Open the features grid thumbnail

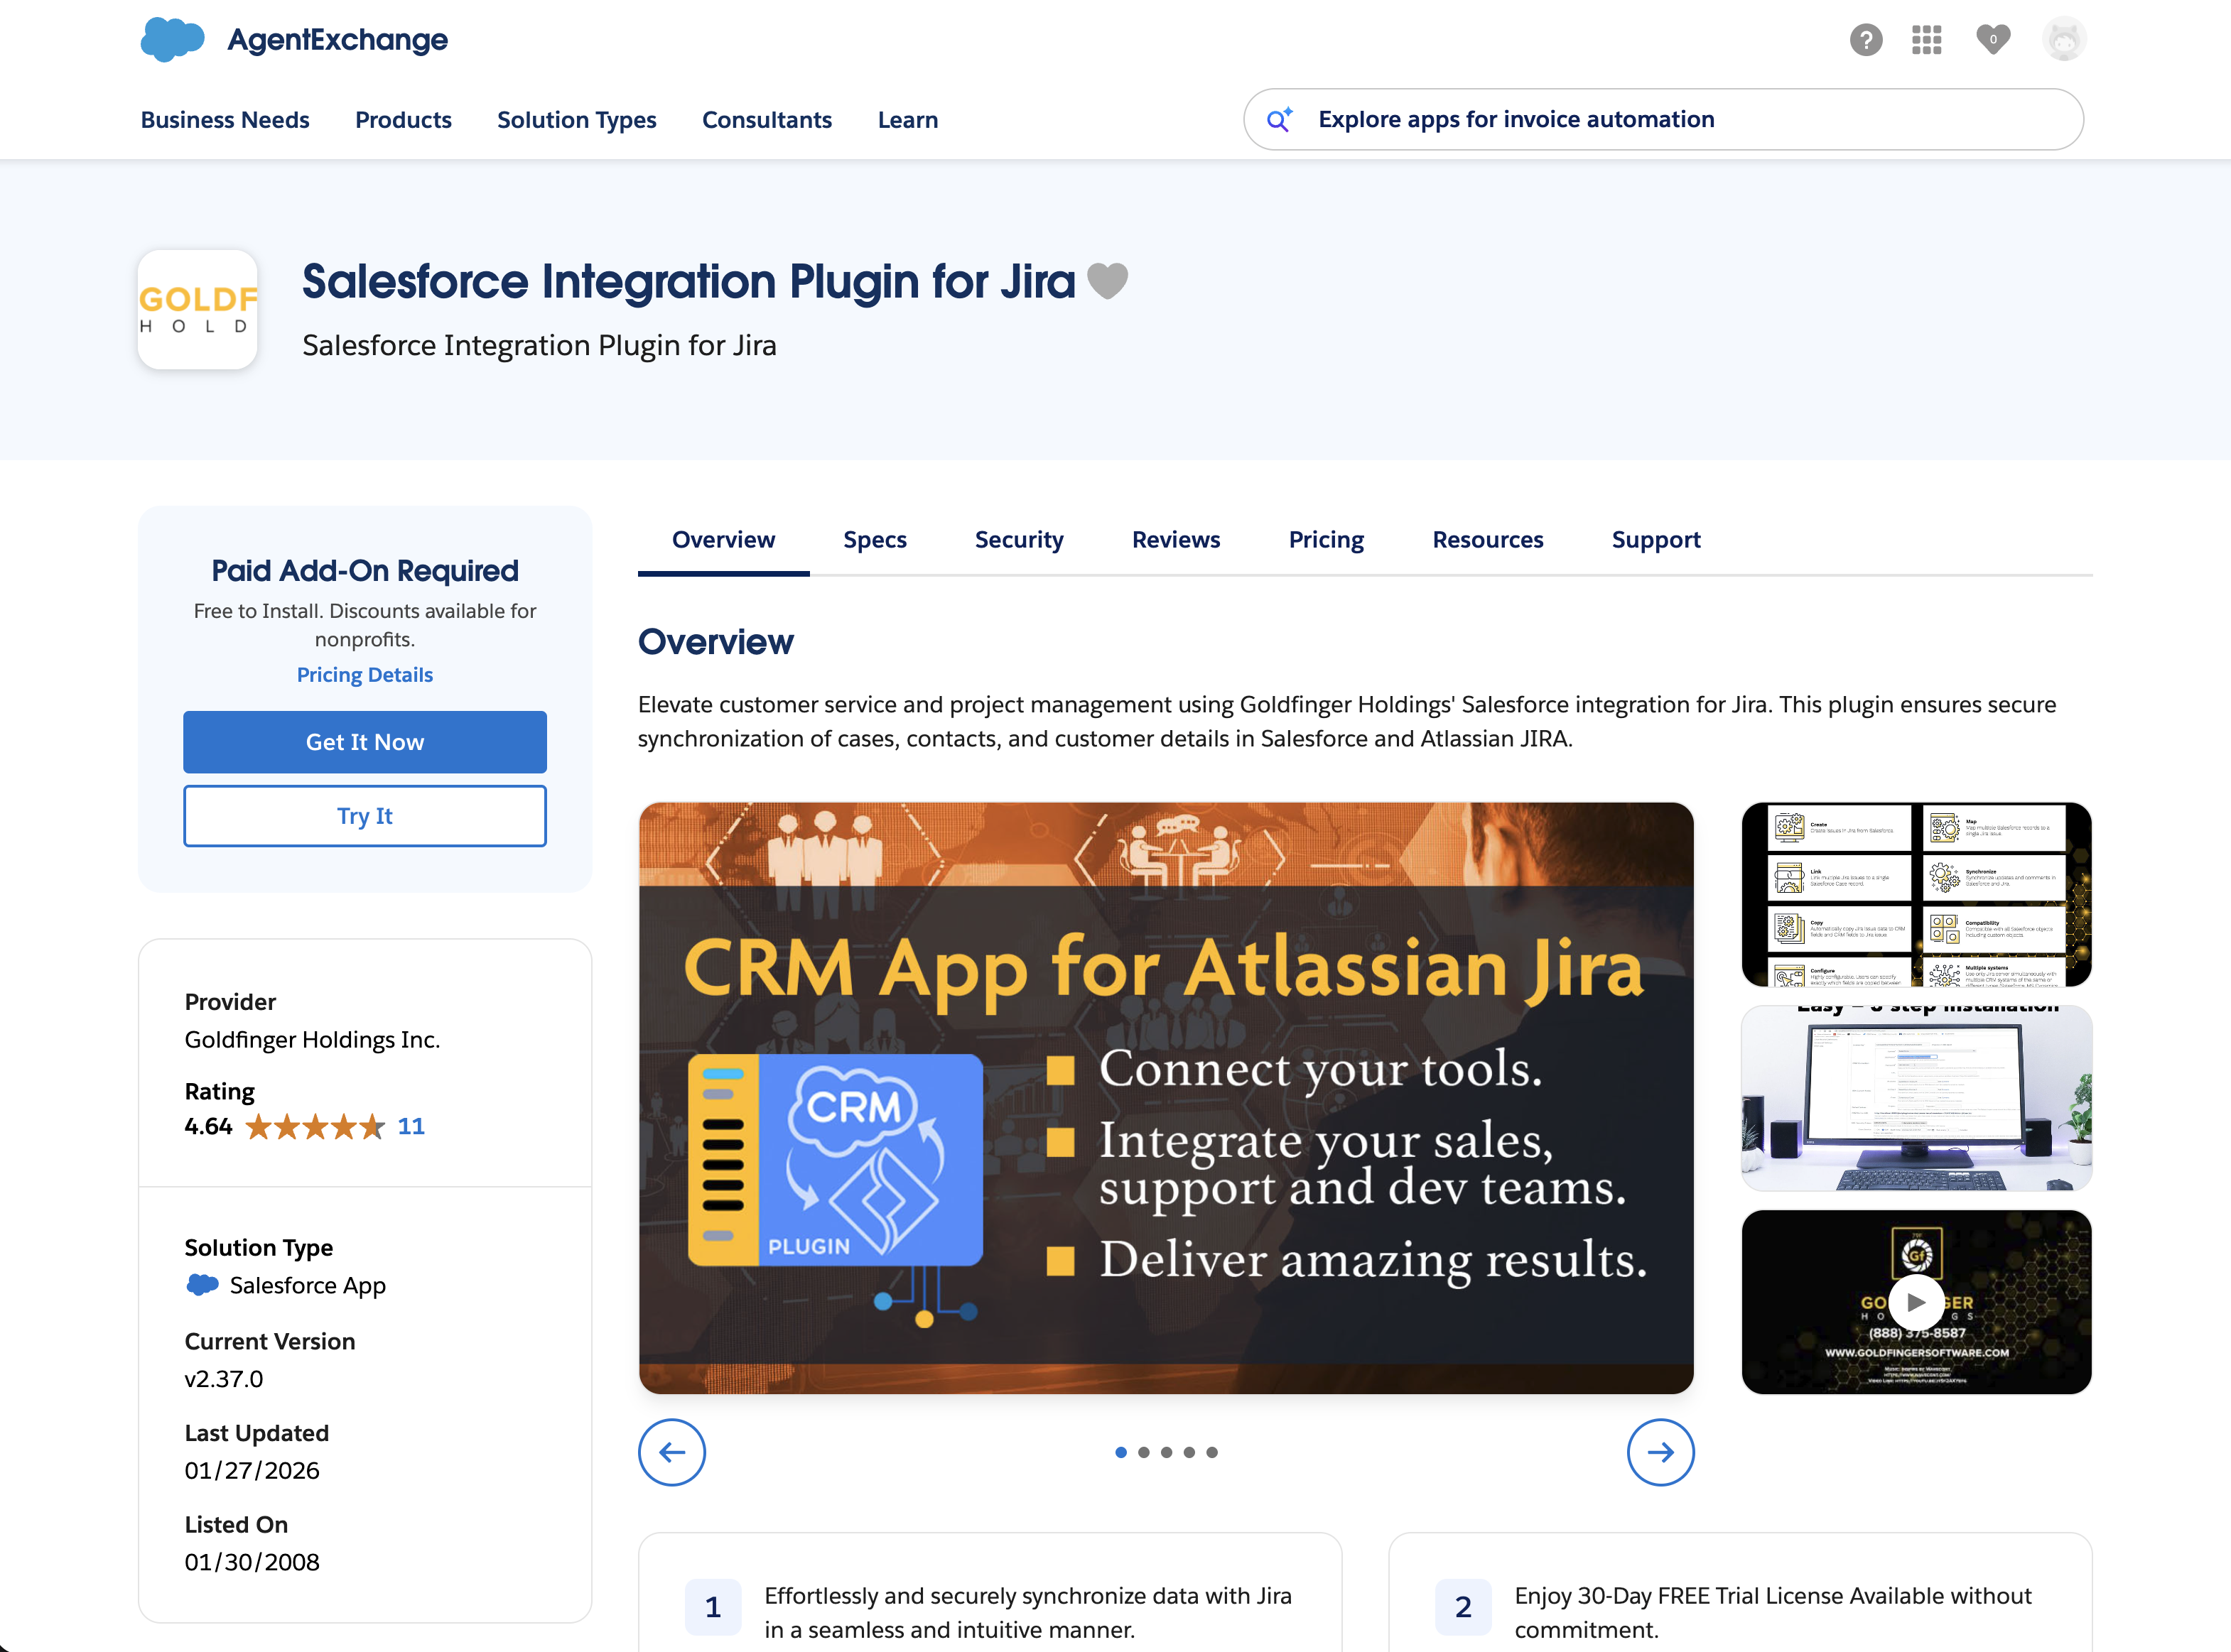1916,894
